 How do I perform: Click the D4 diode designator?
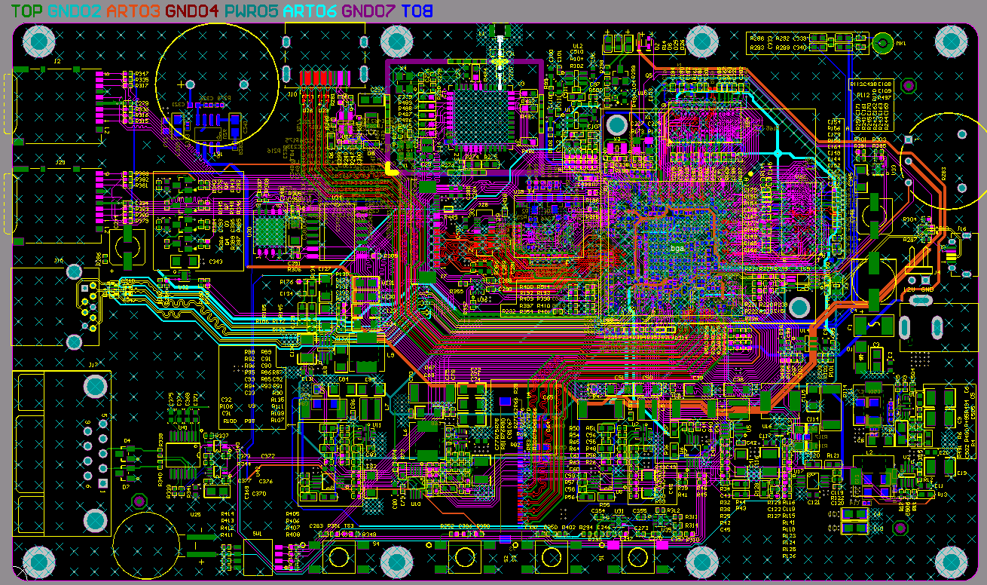[x=127, y=440]
